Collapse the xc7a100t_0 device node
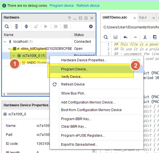This screenshot has height=153, width=159. click(x=13, y=56)
